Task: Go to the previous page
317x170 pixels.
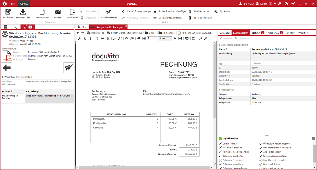Action: coord(139,38)
